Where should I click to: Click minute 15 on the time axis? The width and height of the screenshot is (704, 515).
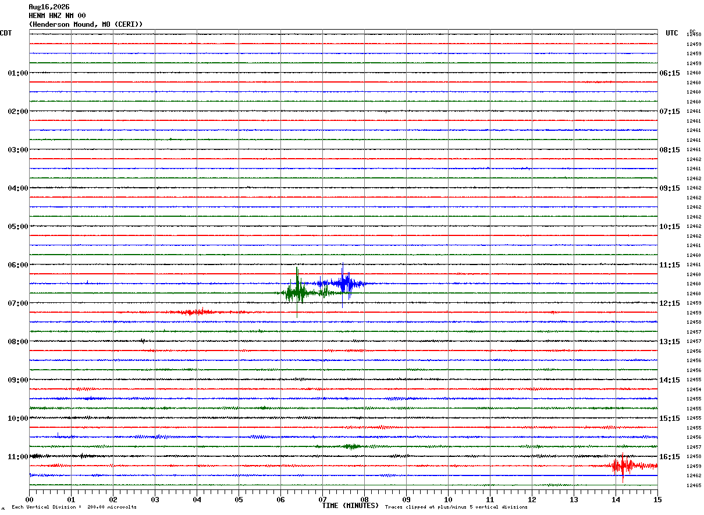point(657,499)
